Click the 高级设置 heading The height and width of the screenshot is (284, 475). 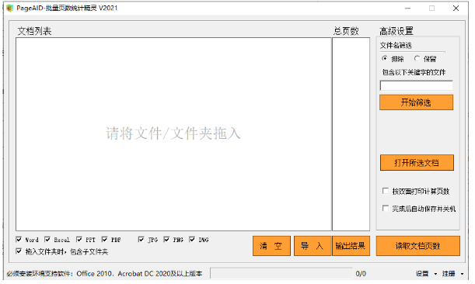tap(396, 31)
